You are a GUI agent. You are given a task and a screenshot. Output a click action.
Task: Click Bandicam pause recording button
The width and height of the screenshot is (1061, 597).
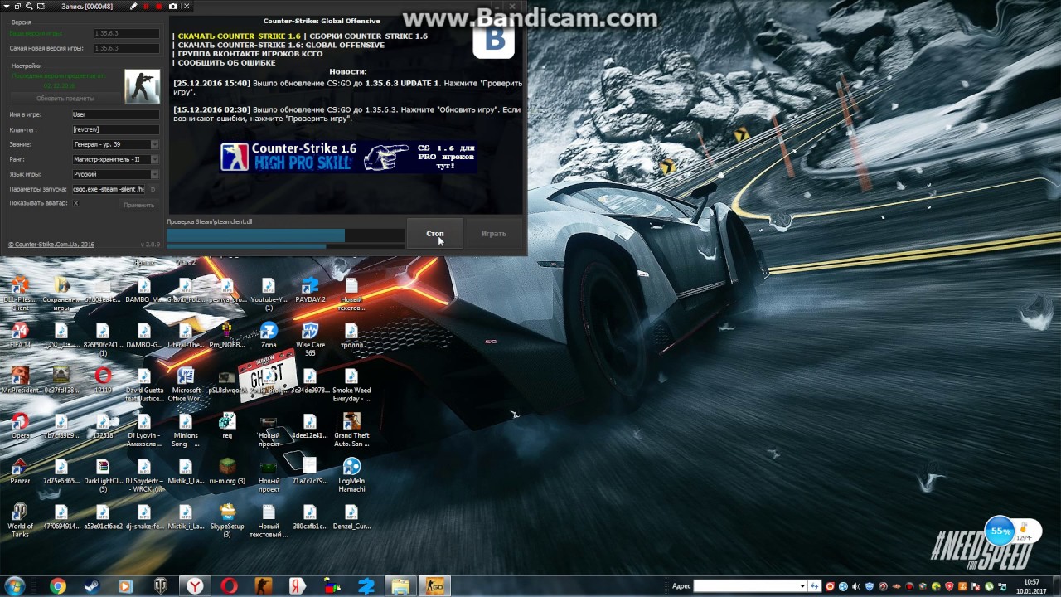(146, 6)
